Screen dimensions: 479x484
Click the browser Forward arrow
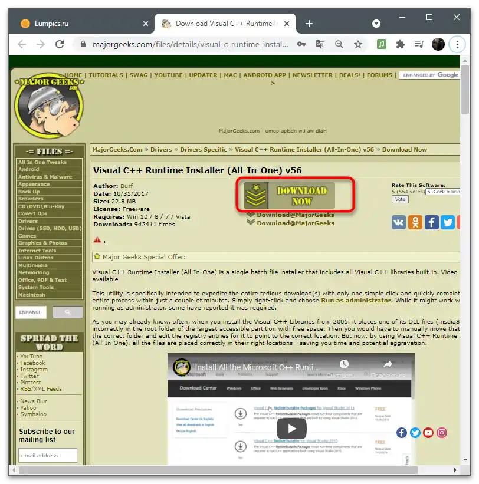pyautogui.click(x=41, y=44)
